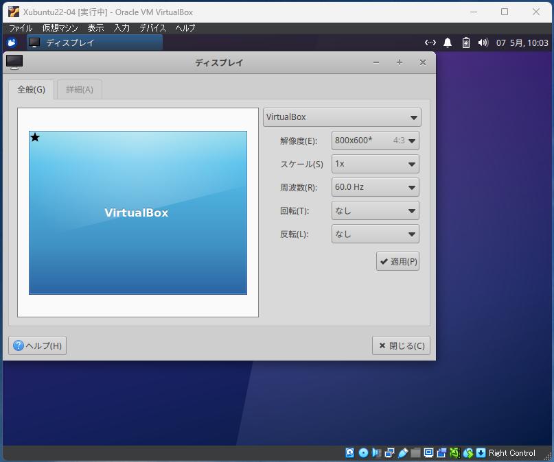
Task: Click the audio status icon in VirtualBox status bar
Action: point(376,452)
